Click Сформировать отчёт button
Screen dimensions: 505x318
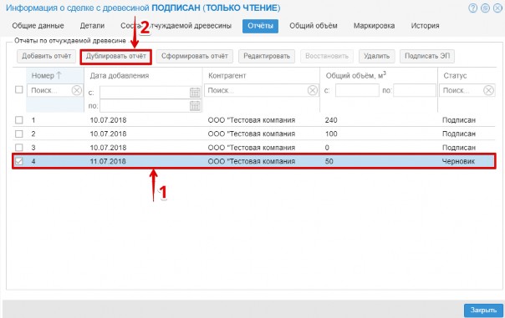[x=195, y=56]
